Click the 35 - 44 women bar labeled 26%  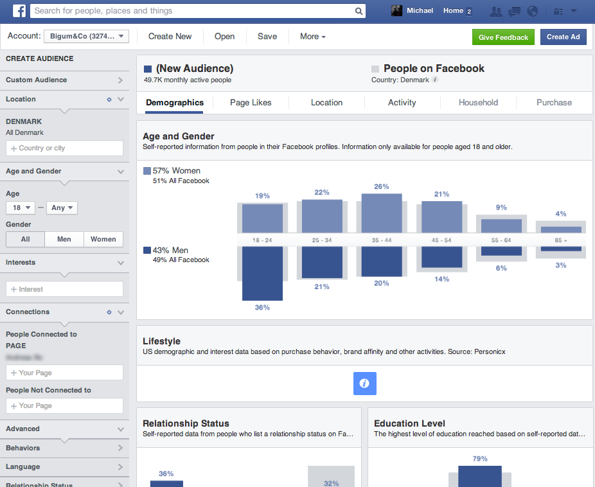point(382,213)
